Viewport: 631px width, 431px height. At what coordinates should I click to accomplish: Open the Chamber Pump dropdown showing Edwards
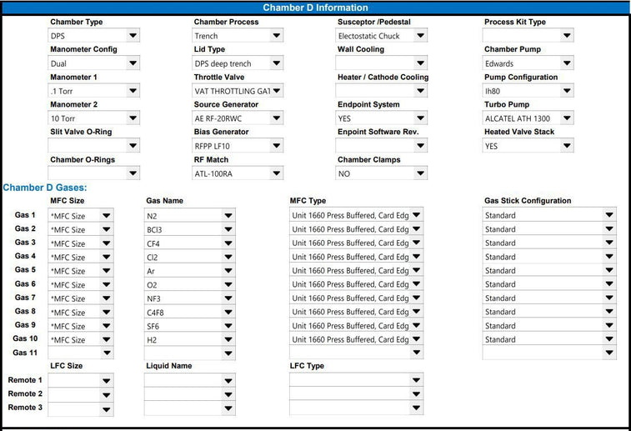(528, 63)
